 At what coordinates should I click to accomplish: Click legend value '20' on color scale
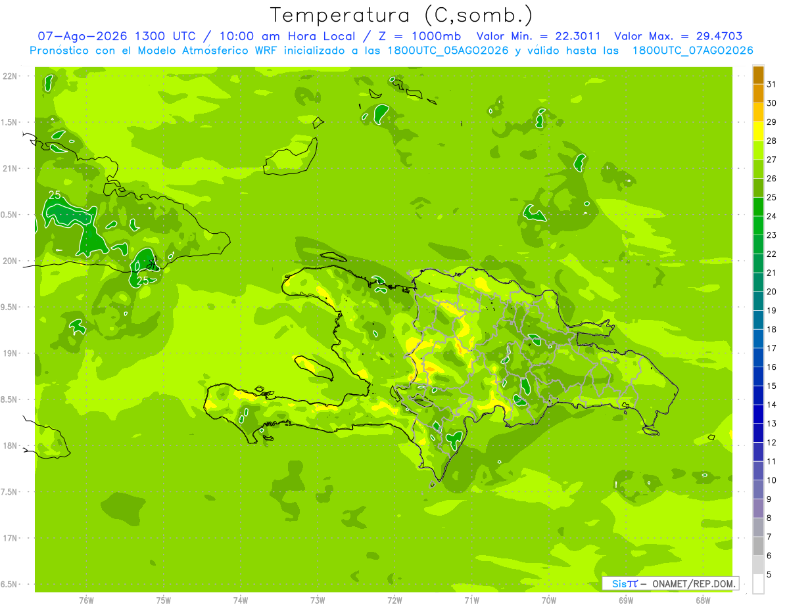(x=771, y=292)
